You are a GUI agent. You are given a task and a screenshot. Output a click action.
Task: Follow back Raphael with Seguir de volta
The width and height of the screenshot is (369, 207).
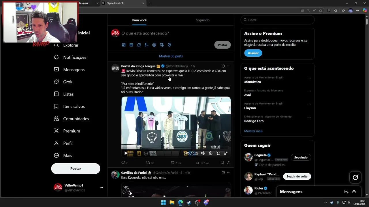(x=297, y=177)
